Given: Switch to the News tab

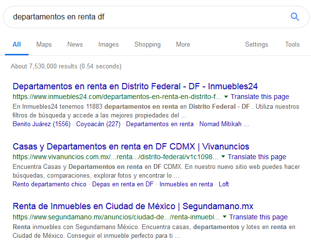Looking at the screenshot, I should pyautogui.click(x=75, y=44).
